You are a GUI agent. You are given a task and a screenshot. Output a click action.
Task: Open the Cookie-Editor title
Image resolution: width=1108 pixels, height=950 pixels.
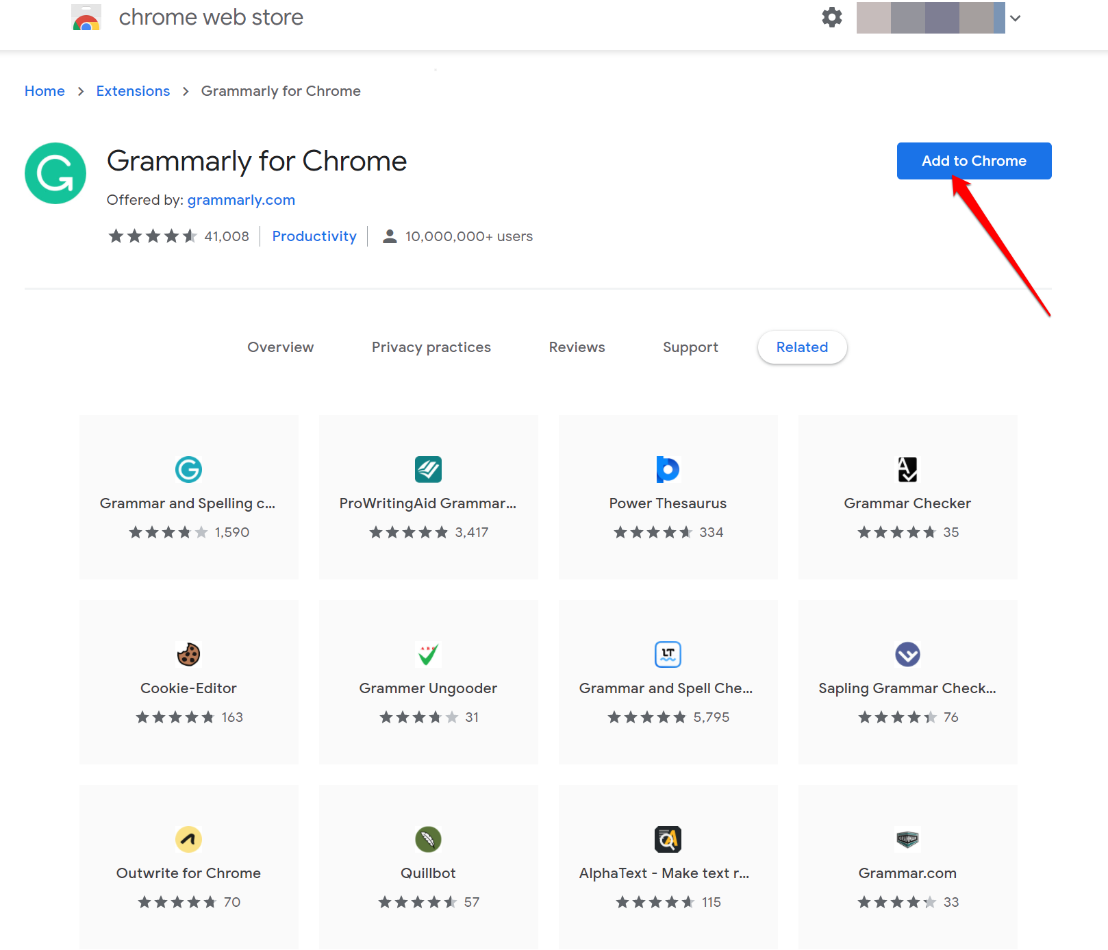point(188,688)
